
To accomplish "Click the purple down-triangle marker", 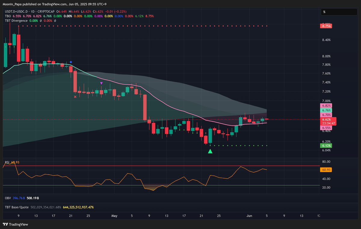I will pos(101,83).
